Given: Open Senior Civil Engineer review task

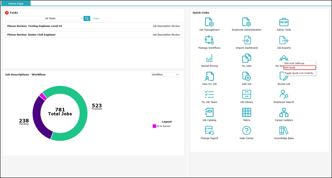Looking at the screenshot, I should pyautogui.click(x=31, y=35).
